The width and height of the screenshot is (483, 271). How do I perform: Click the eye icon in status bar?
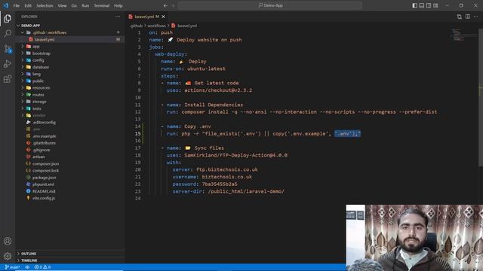point(27,267)
